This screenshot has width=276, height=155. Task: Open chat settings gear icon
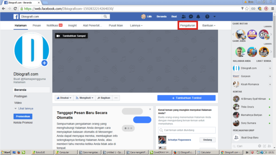(x=259, y=146)
